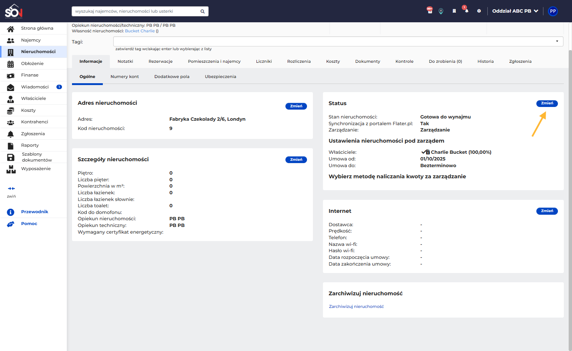Collapse the sidebar with the zwiń arrows
The width and height of the screenshot is (572, 351).
point(12,189)
